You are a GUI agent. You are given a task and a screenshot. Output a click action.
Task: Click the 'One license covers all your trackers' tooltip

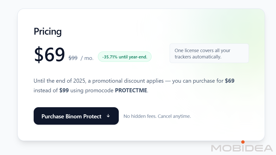point(209,53)
